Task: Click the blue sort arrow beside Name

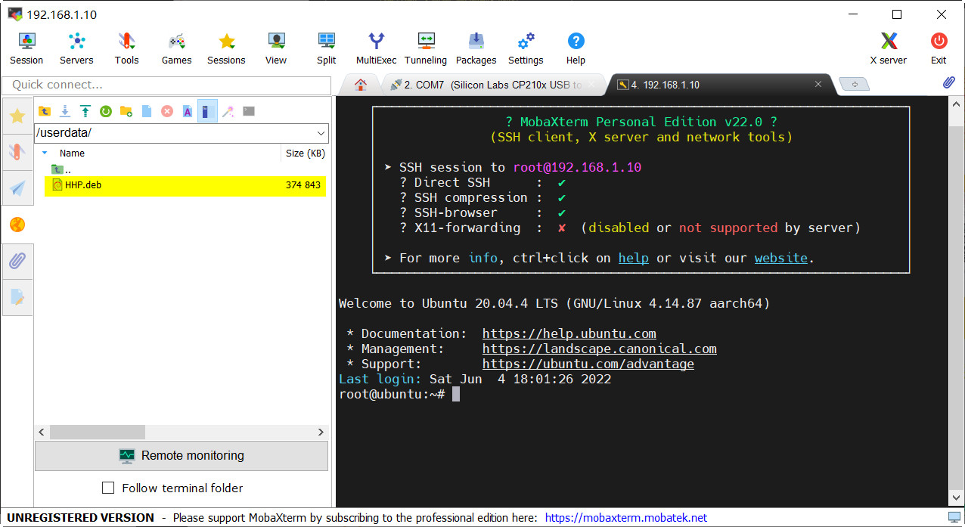Action: pos(45,153)
